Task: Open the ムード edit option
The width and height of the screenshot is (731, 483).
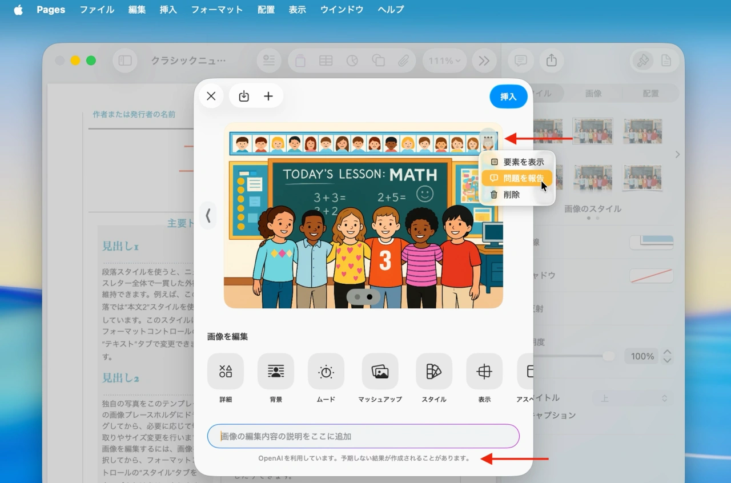Action: [326, 372]
